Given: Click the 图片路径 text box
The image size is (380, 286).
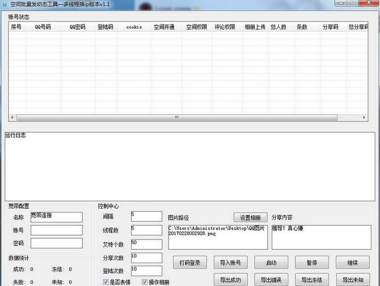Looking at the screenshot, I should coord(218,237).
